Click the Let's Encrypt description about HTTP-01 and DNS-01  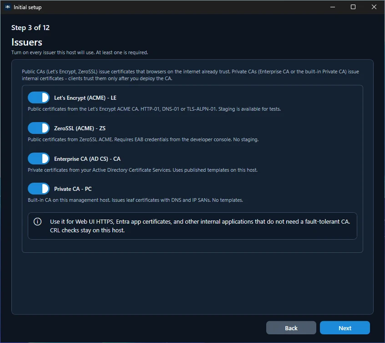pyautogui.click(x=154, y=109)
